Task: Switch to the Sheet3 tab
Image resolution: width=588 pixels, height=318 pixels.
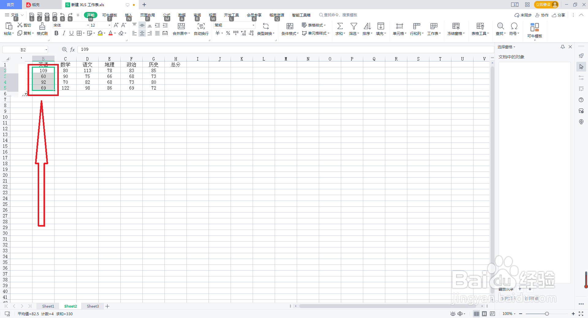Action: (93, 306)
